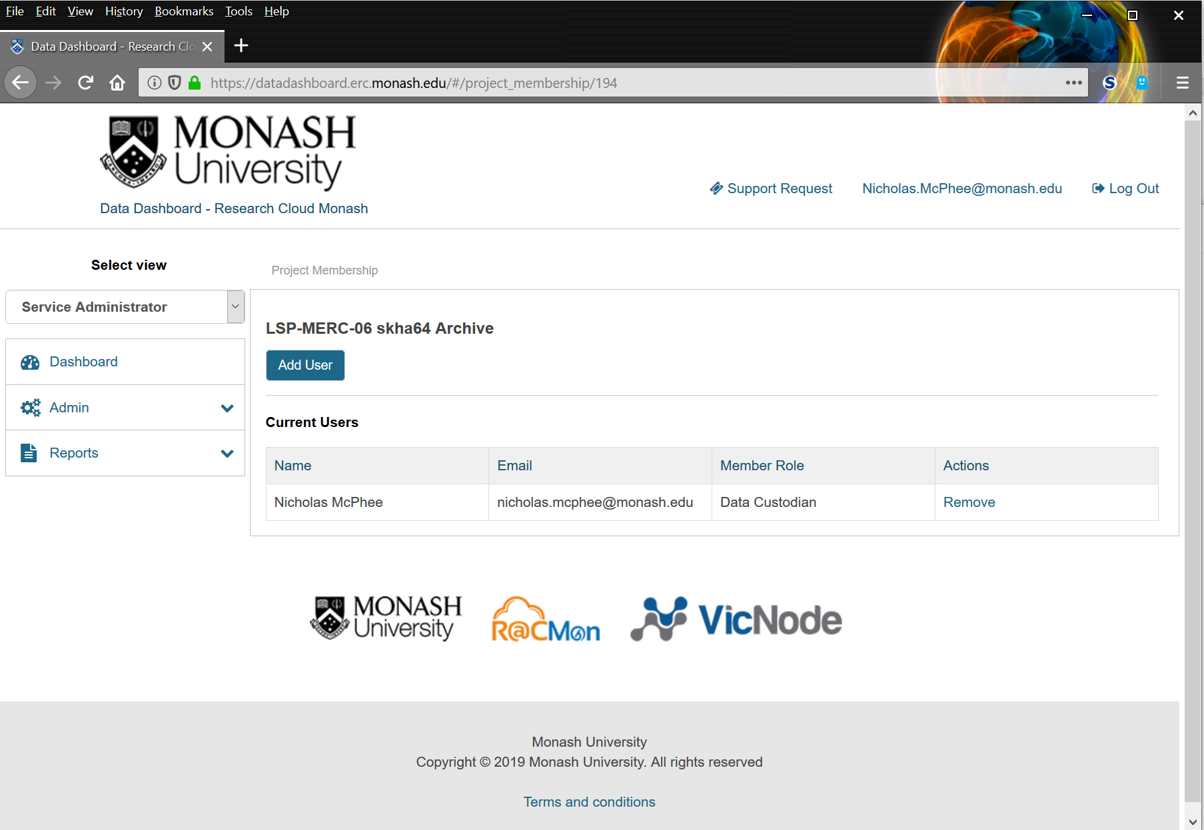This screenshot has width=1204, height=830.
Task: Open the Bookmarks menu
Action: coord(184,11)
